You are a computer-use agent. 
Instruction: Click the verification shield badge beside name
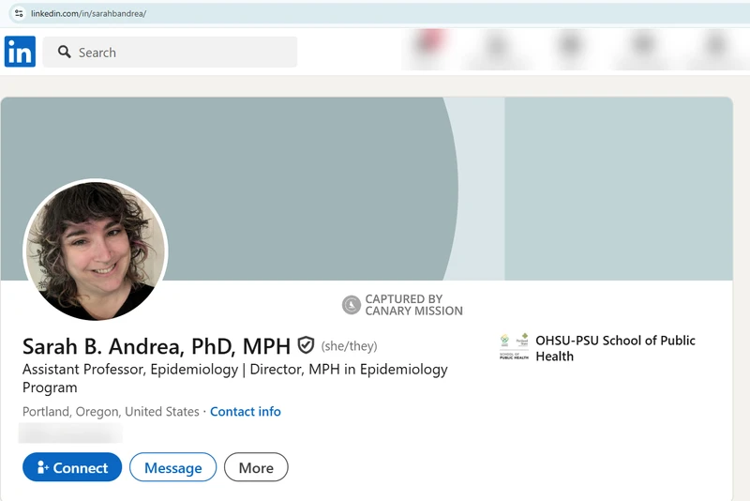click(306, 345)
